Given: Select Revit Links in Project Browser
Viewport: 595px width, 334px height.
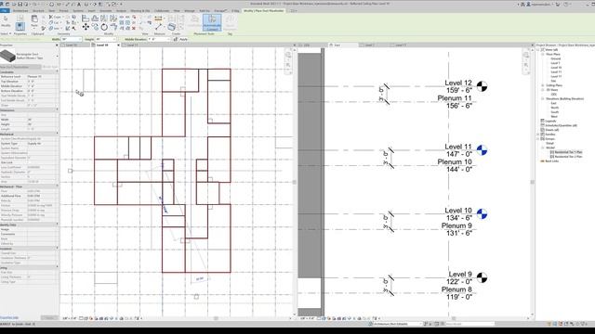Looking at the screenshot, I should (x=552, y=161).
